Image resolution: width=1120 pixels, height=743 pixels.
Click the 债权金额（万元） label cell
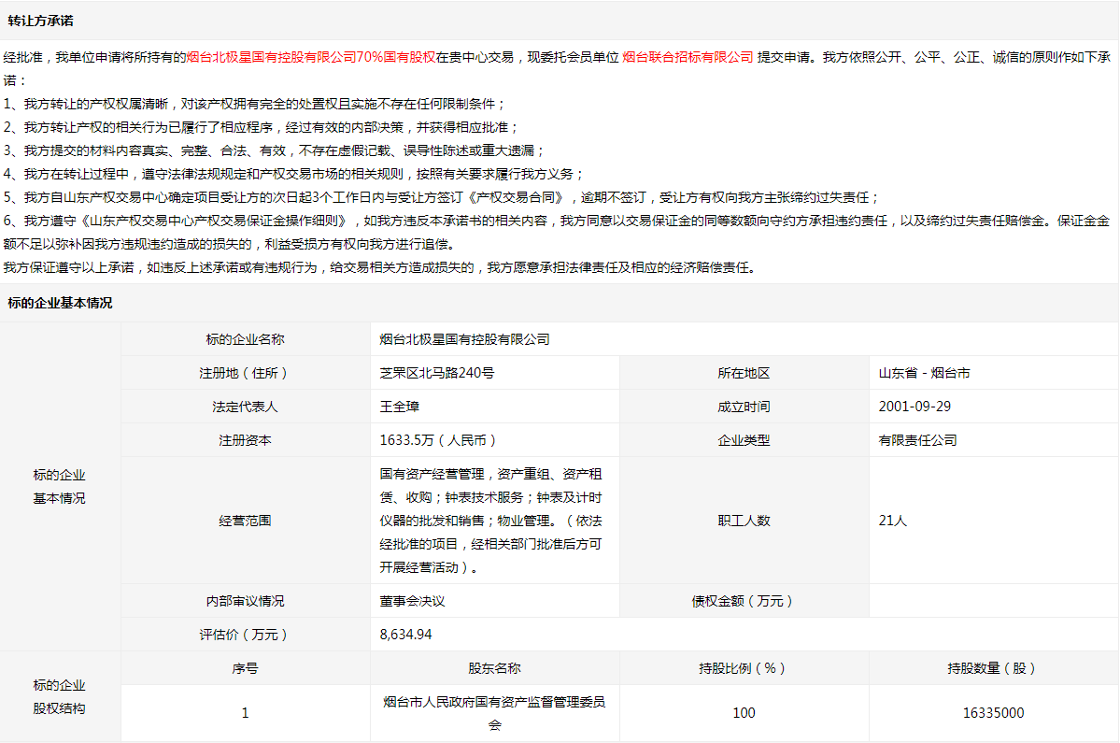pyautogui.click(x=744, y=601)
